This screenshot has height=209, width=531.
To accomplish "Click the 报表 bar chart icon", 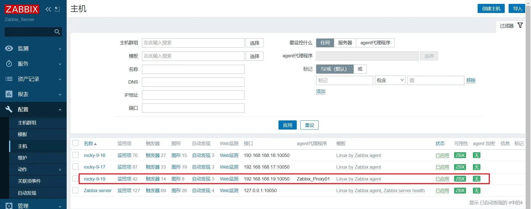I will [9, 94].
